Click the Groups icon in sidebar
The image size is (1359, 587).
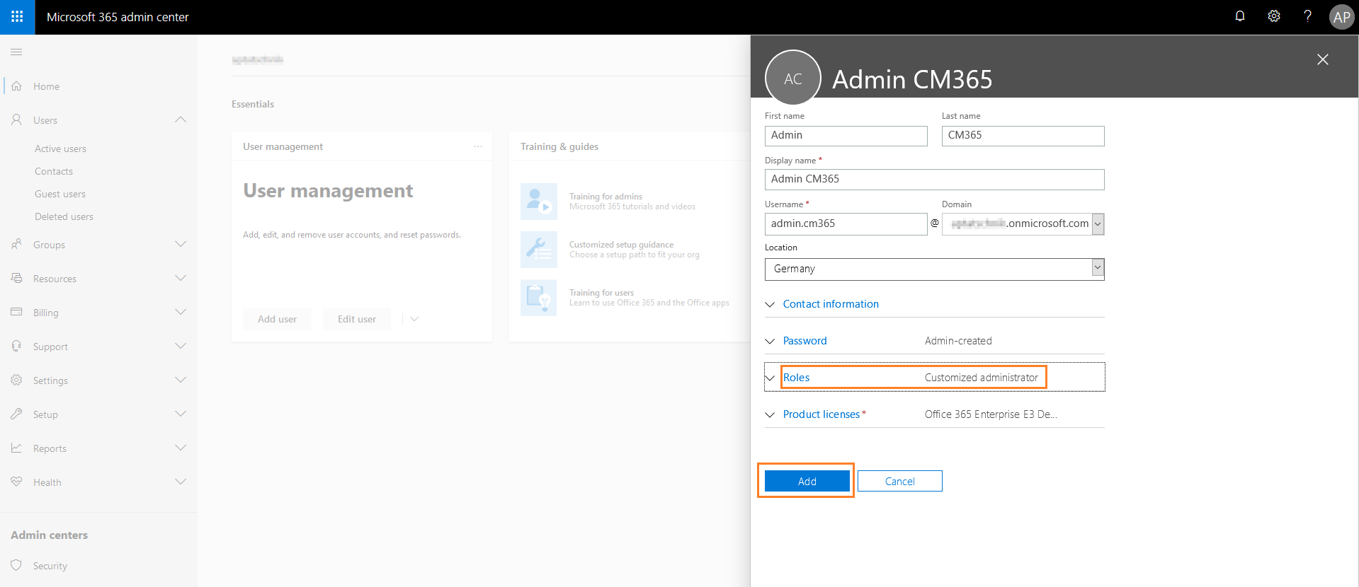16,244
